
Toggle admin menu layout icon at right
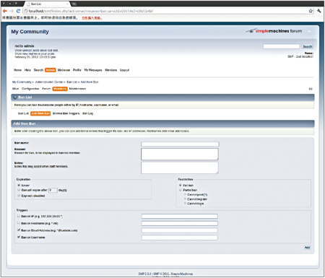[311, 89]
